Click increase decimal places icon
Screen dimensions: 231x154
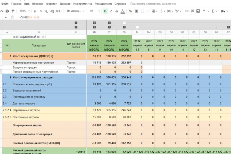click(52, 11)
